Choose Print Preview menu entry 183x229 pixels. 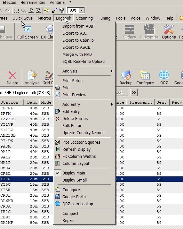click(84, 95)
